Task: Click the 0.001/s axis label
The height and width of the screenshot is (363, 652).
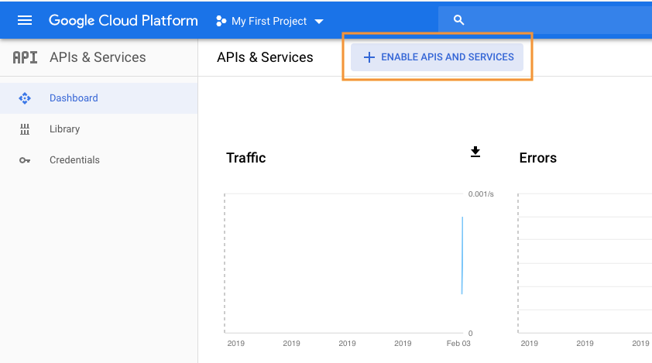Action: (481, 194)
